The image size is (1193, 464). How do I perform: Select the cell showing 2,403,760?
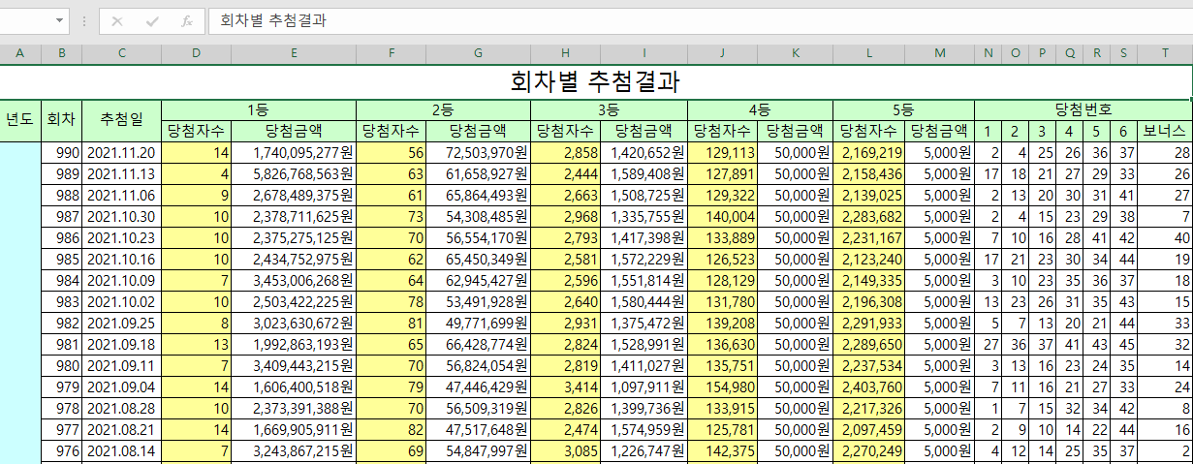pos(868,387)
